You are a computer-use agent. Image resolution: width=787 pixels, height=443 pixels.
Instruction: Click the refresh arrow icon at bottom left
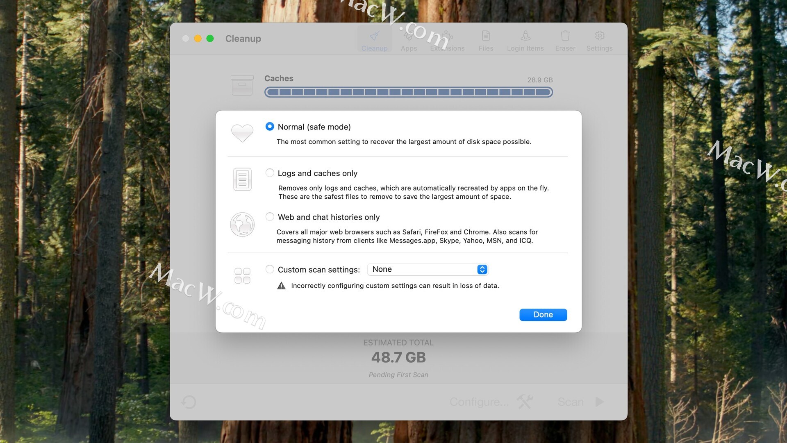(x=189, y=402)
